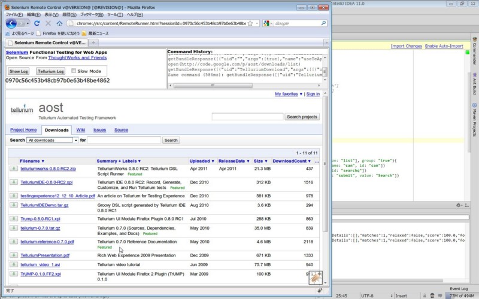Open the 最新ニュース bookmark
This screenshot has width=479, height=299.
coord(95,33)
